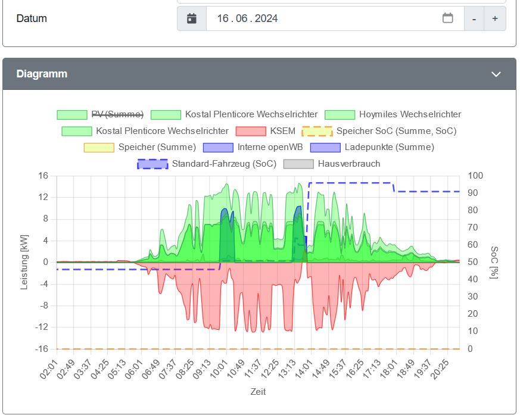Click the dashed Standard-Fahrzeug (SoC) legend swatch
520x418 pixels.
[x=152, y=164]
